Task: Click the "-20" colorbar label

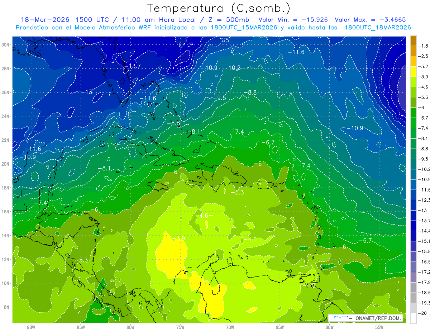Action: point(423,313)
